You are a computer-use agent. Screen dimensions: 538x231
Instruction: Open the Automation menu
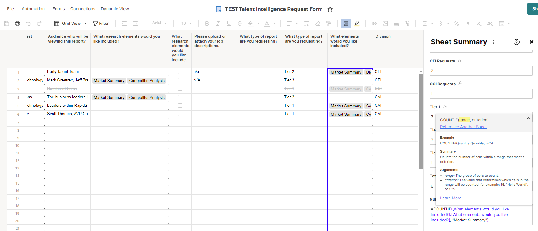coord(33,9)
